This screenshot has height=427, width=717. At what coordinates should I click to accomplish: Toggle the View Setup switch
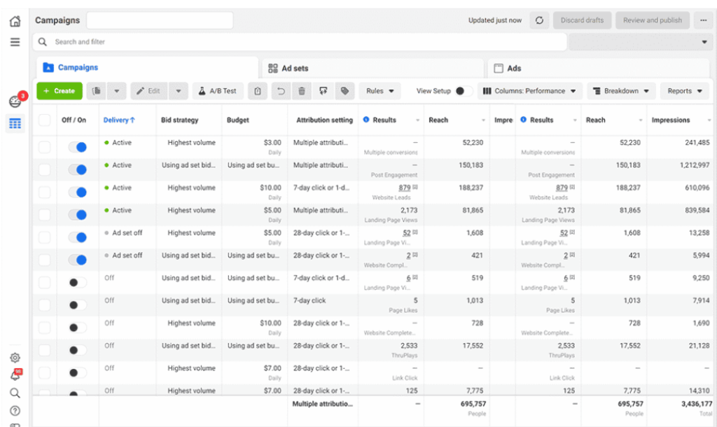click(464, 91)
